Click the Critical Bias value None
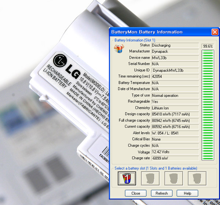Viewport: 220px width, 205px height. [x=175, y=139]
